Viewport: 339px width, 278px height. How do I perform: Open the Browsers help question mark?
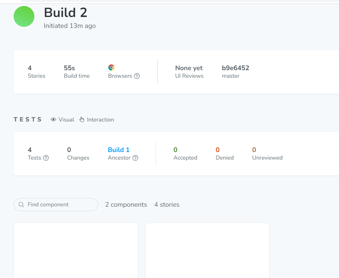[x=137, y=76]
